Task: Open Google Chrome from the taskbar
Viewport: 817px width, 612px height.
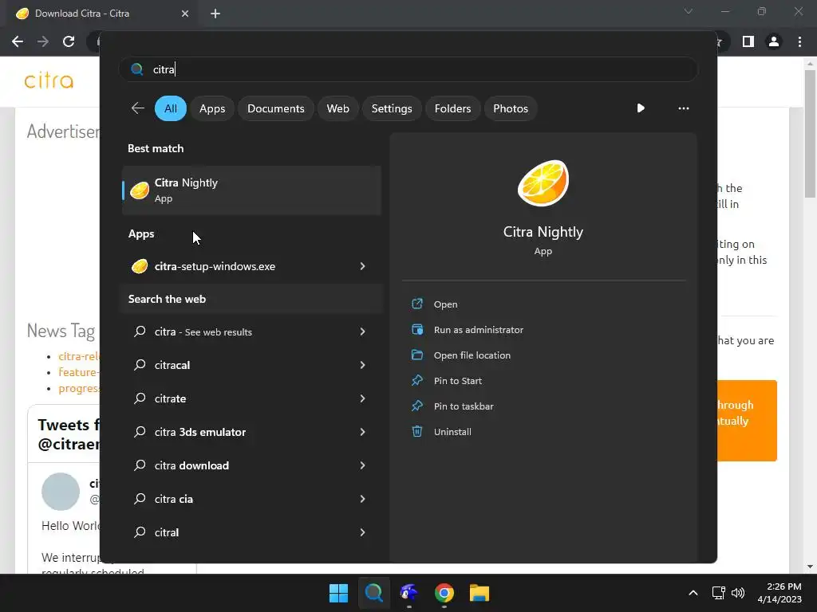Action: (444, 593)
